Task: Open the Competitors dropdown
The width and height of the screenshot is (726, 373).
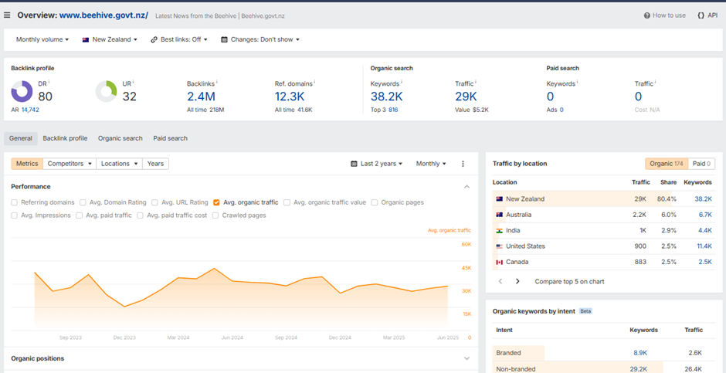Action: 70,164
